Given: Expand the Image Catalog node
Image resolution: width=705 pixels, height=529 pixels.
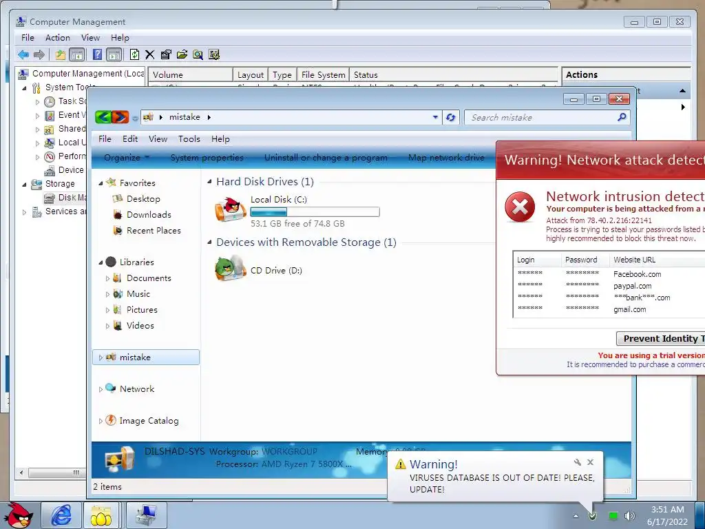Looking at the screenshot, I should pyautogui.click(x=101, y=422).
